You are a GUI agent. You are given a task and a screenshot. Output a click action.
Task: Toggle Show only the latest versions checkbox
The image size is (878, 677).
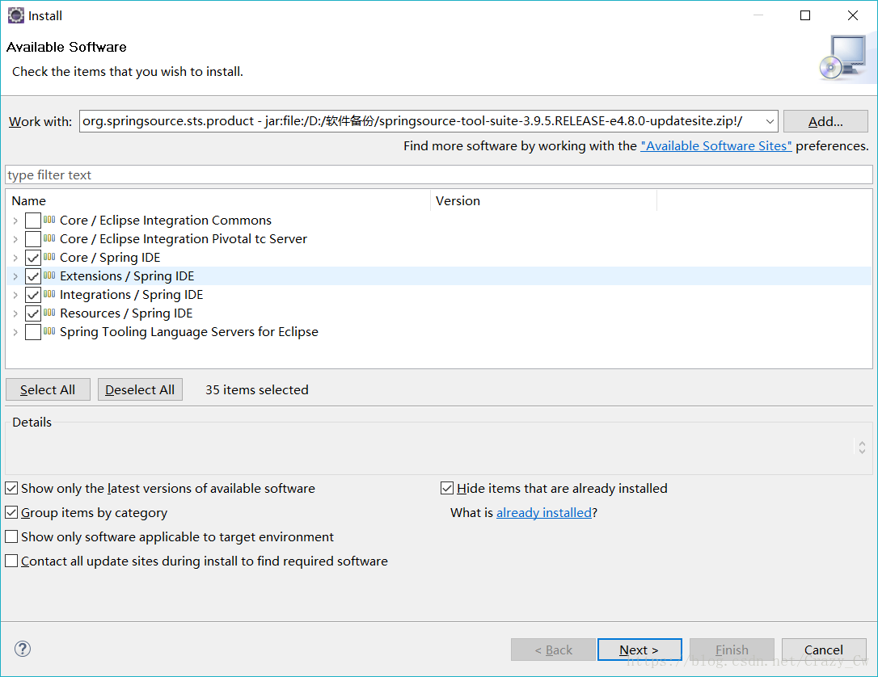[11, 489]
